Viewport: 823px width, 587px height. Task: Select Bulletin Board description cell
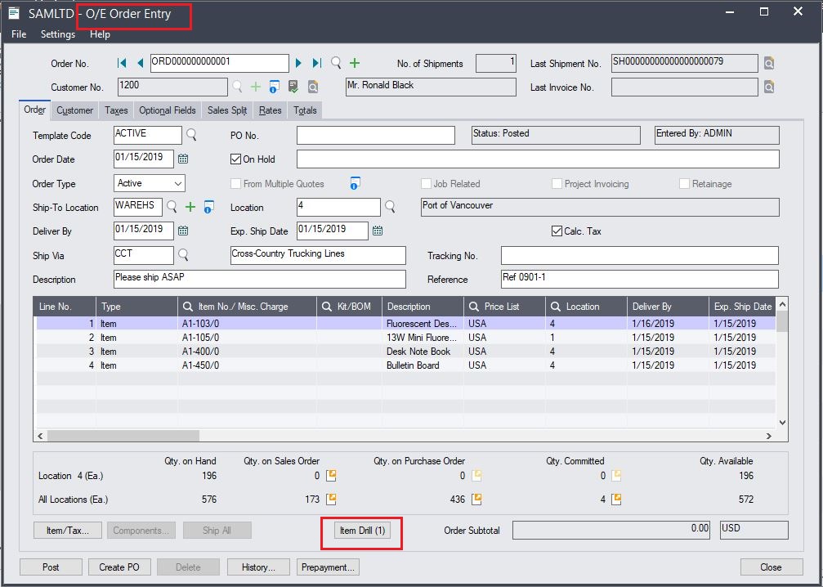point(423,365)
